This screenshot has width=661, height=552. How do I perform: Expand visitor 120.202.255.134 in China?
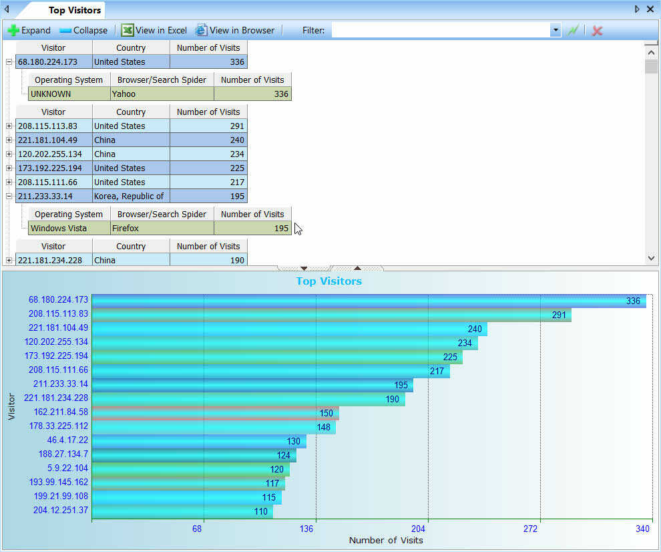pyautogui.click(x=8, y=154)
